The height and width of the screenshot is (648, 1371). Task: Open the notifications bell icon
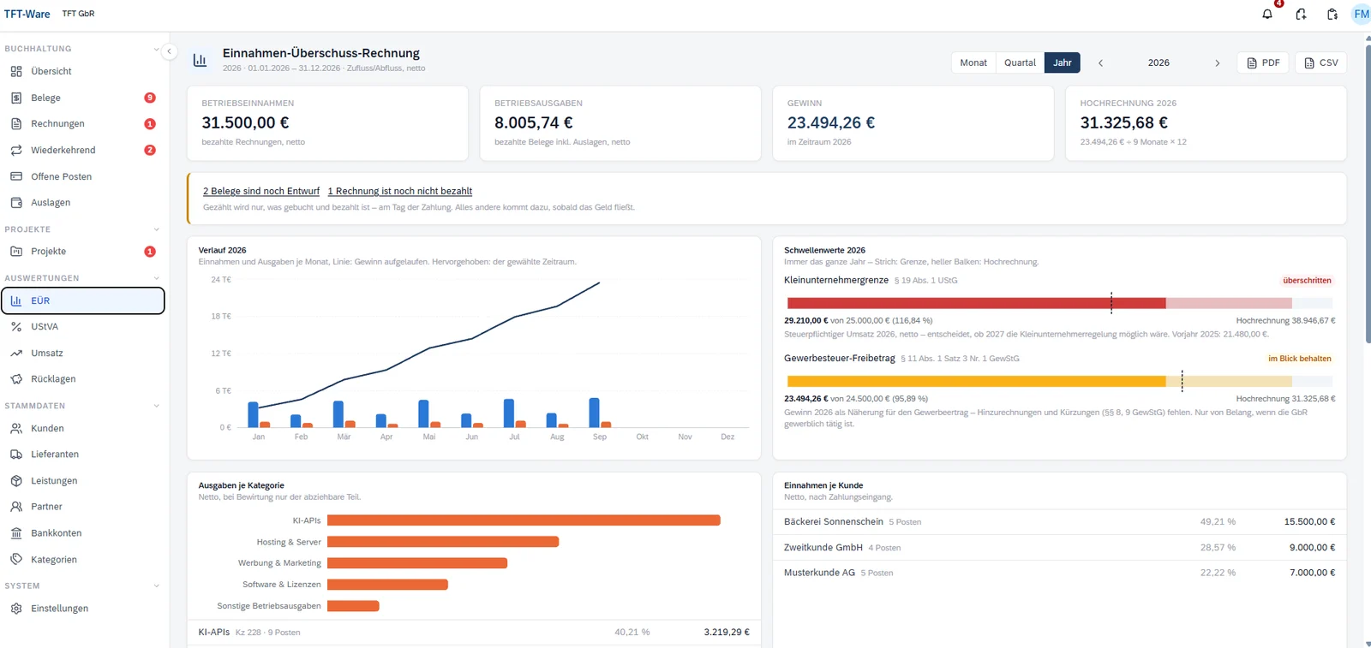coord(1267,14)
